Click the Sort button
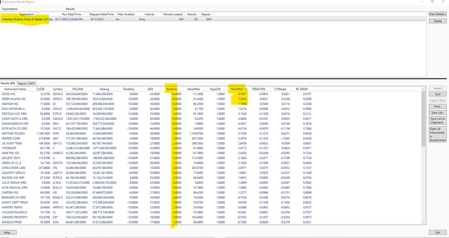The image size is (449, 238). coord(439,95)
